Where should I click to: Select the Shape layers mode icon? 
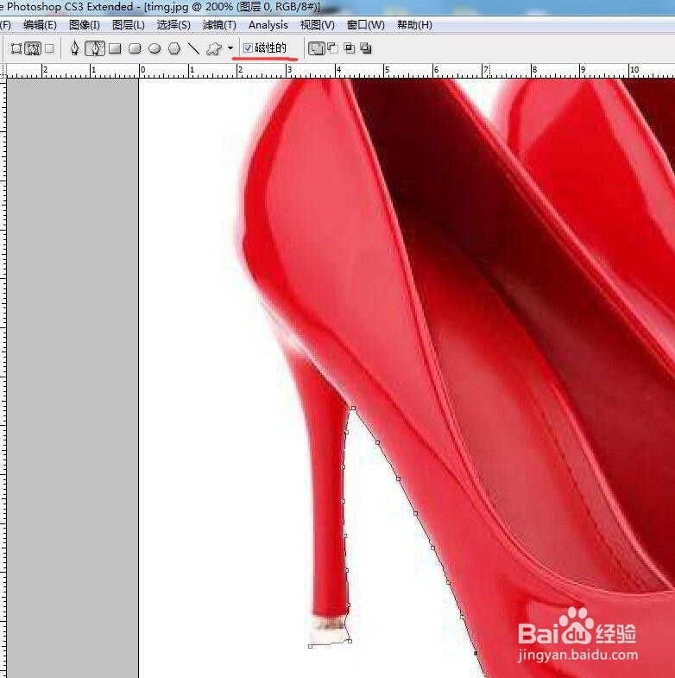pos(16,48)
